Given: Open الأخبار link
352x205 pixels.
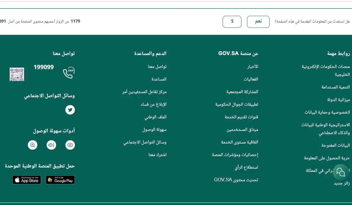Looking at the screenshot, I should (253, 66).
